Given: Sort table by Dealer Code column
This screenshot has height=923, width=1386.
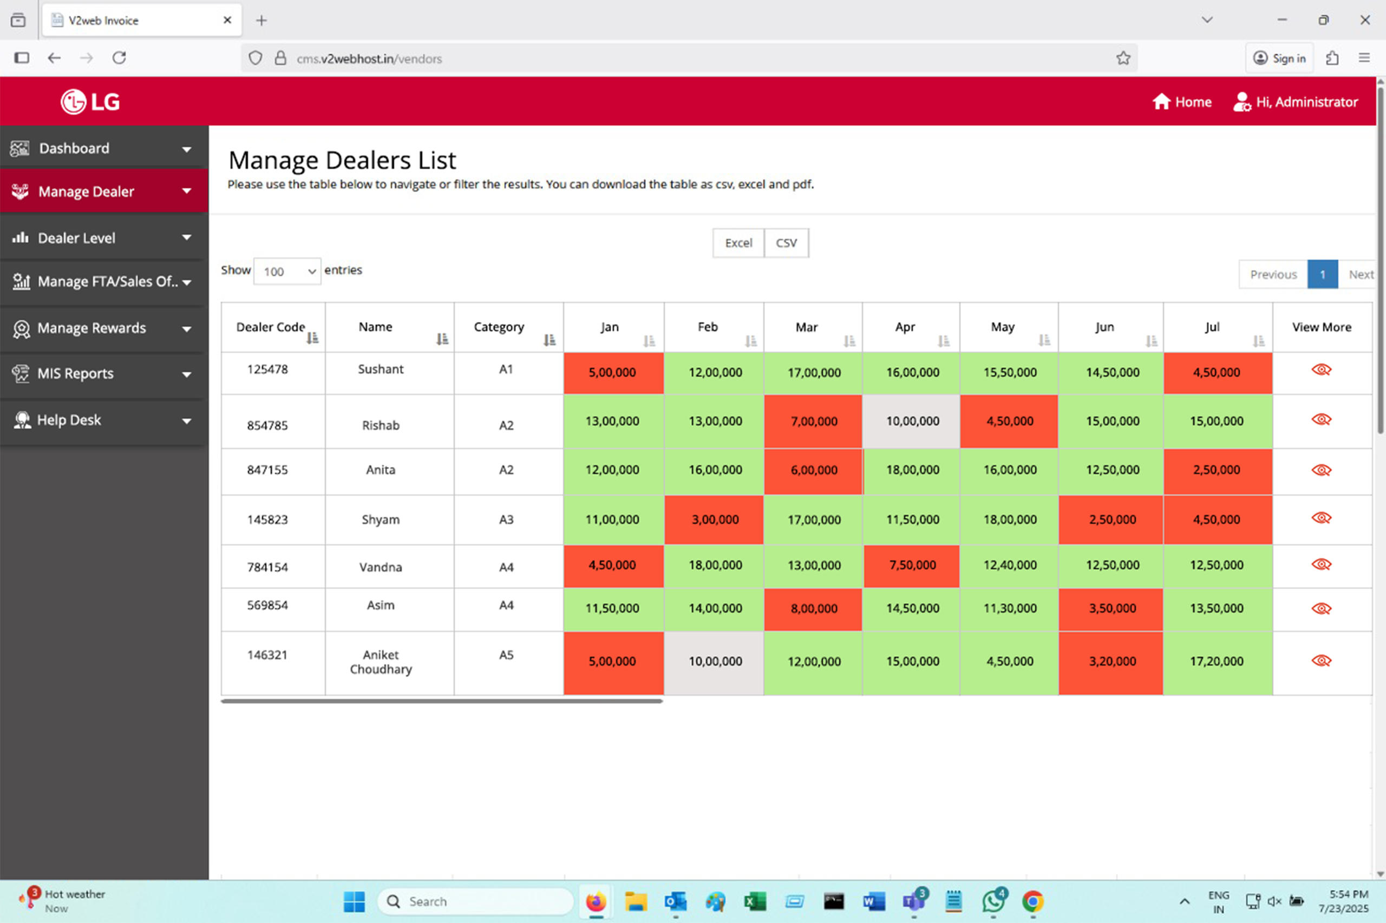Looking at the screenshot, I should click(x=312, y=338).
